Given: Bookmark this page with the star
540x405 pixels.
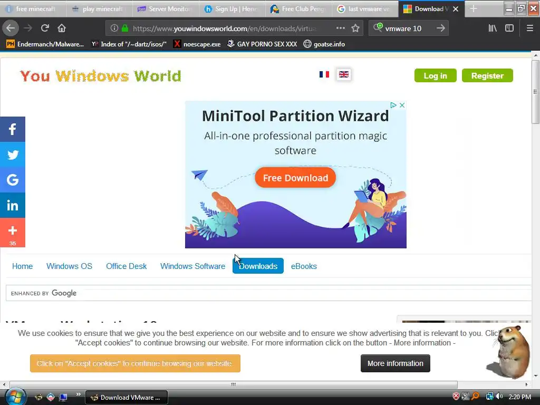Looking at the screenshot, I should (x=355, y=28).
